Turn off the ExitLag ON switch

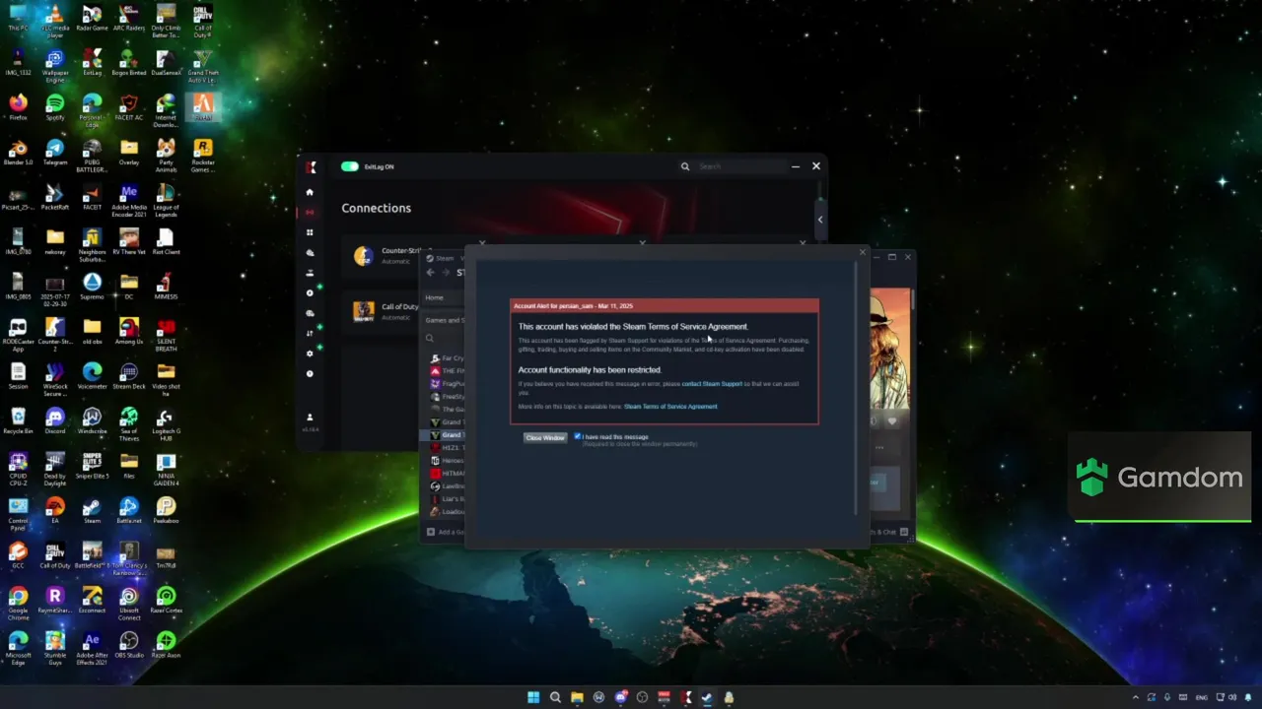(350, 166)
